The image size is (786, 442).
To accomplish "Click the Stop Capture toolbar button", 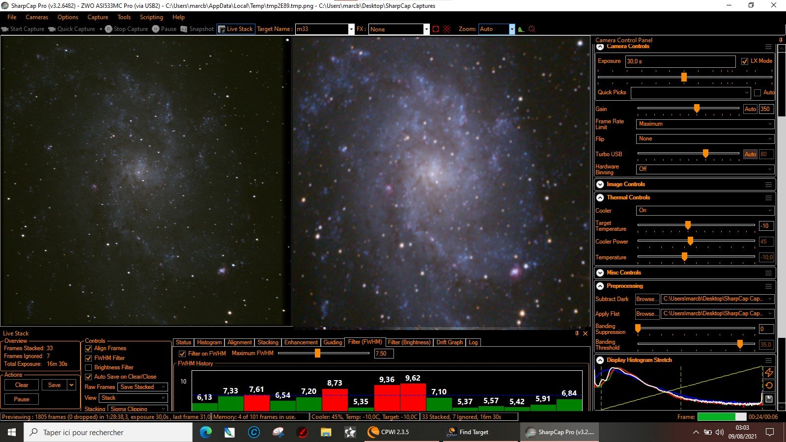I will tap(126, 29).
